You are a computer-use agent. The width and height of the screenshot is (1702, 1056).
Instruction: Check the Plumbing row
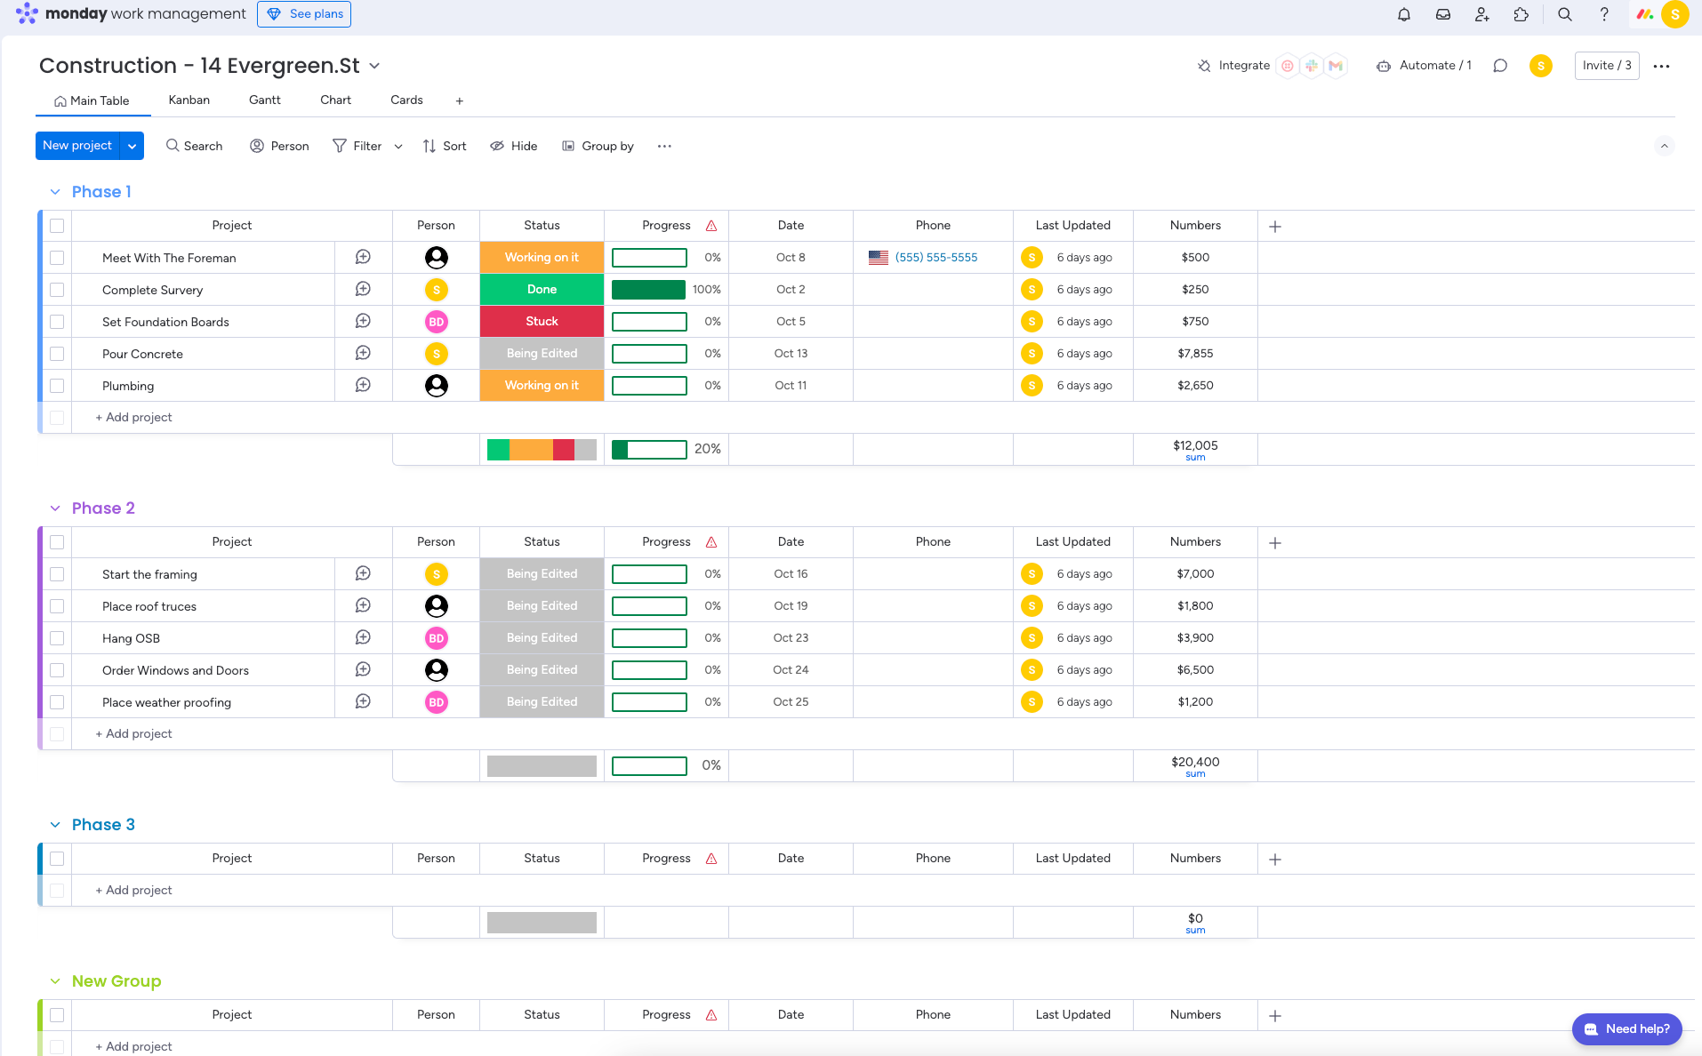(57, 386)
